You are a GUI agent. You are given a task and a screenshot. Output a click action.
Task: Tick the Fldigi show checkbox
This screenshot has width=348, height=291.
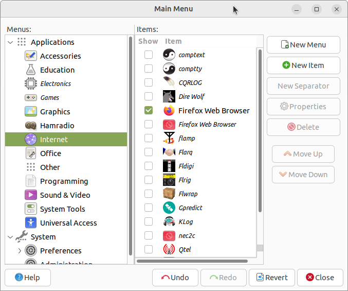coord(149,166)
